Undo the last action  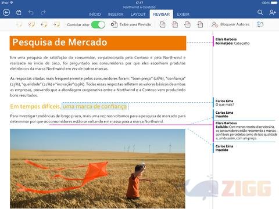pyautogui.click(x=31, y=12)
